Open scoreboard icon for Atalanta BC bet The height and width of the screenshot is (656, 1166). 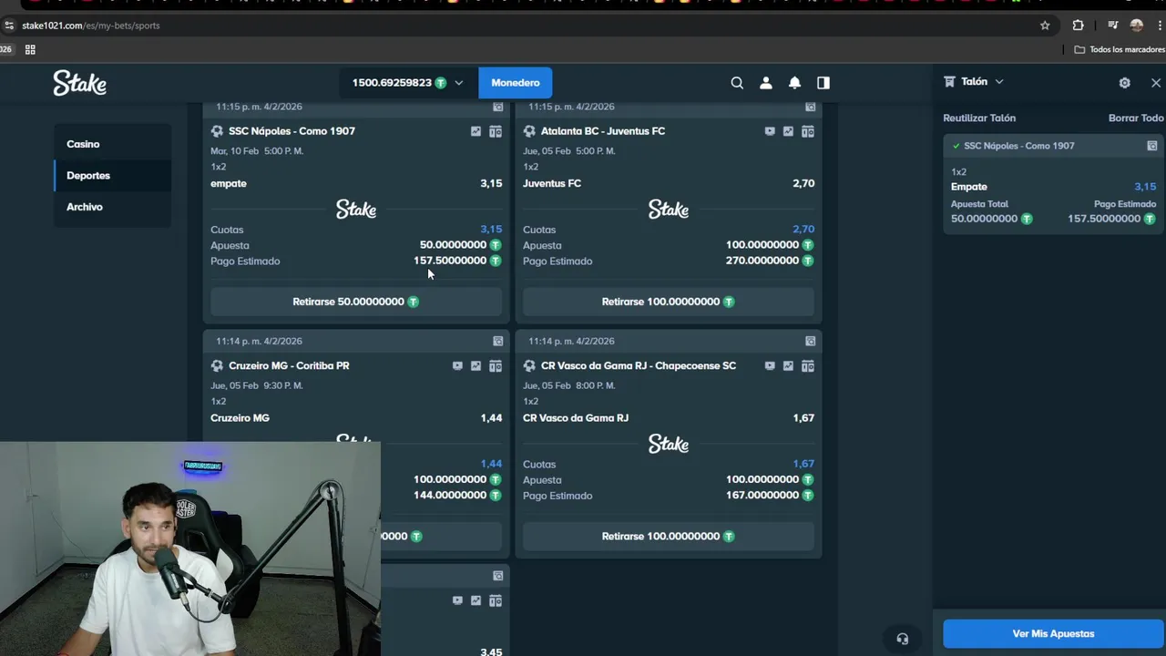coord(808,131)
